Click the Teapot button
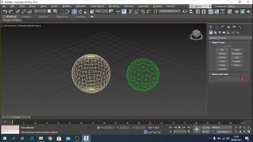Image resolution: width=253 pixels, height=142 pixels. [x=222, y=65]
